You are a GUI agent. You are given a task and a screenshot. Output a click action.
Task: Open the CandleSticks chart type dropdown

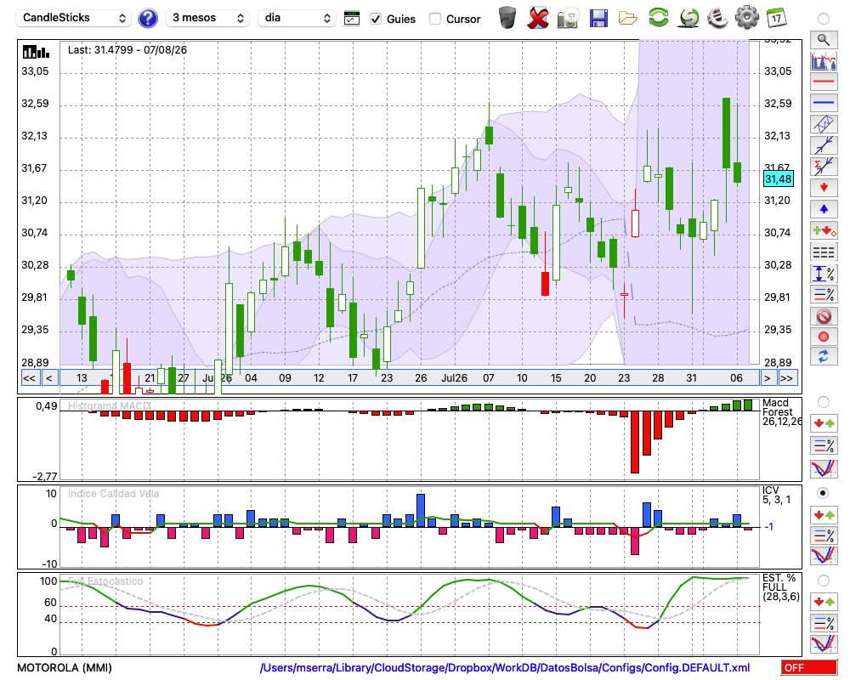pyautogui.click(x=74, y=18)
